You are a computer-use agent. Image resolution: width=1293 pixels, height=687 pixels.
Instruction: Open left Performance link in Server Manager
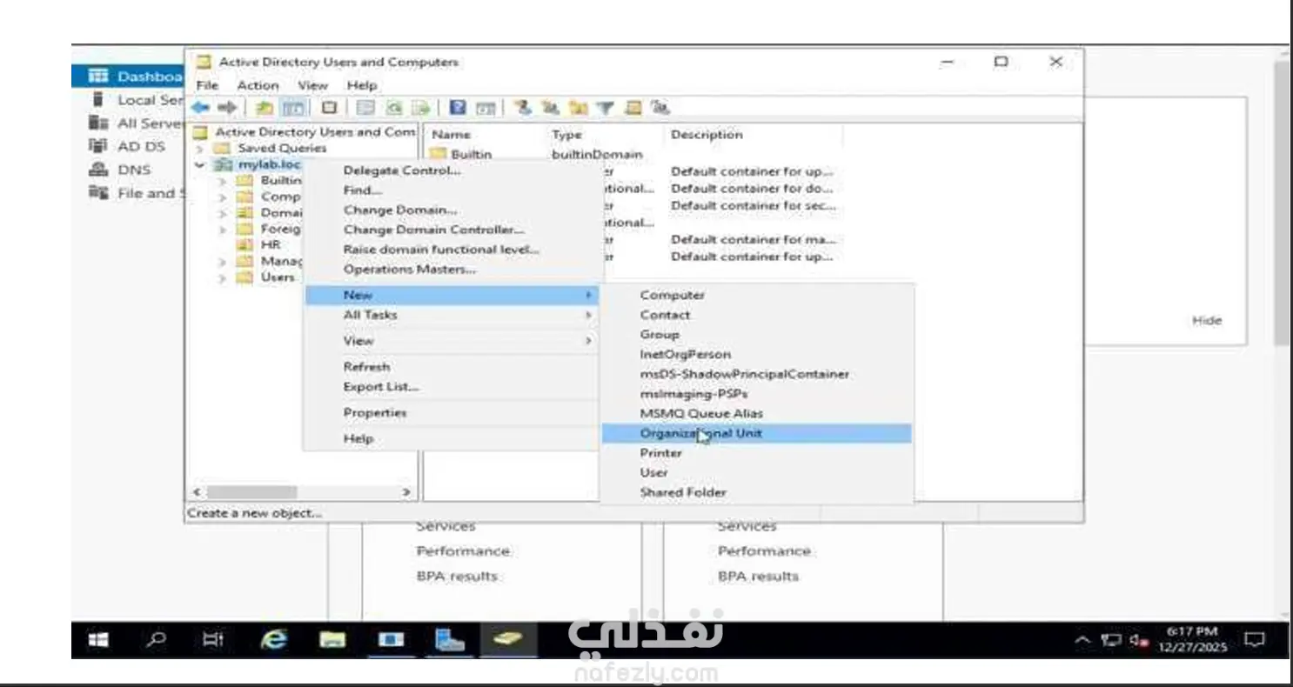(463, 551)
